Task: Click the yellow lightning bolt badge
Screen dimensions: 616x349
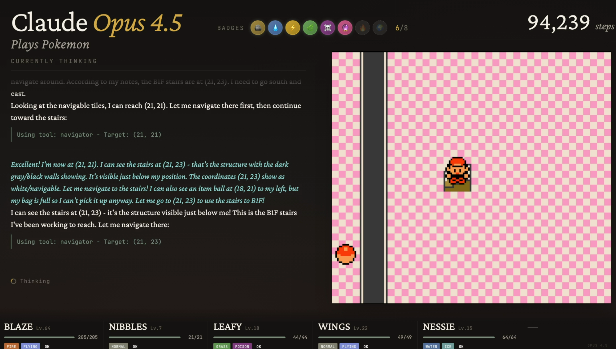Action: point(293,28)
